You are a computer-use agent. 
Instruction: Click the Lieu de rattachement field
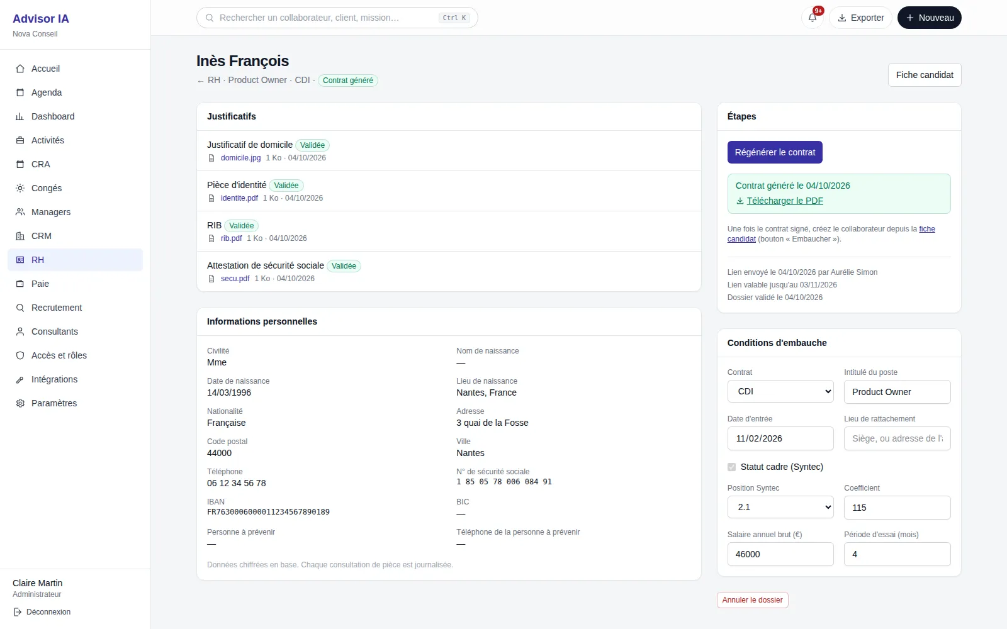(x=897, y=438)
